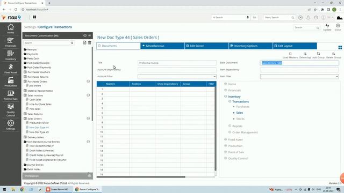344x193 pixels.
Task: Open the Document Customization panel menu icon
Action: pyautogui.click(x=90, y=35)
